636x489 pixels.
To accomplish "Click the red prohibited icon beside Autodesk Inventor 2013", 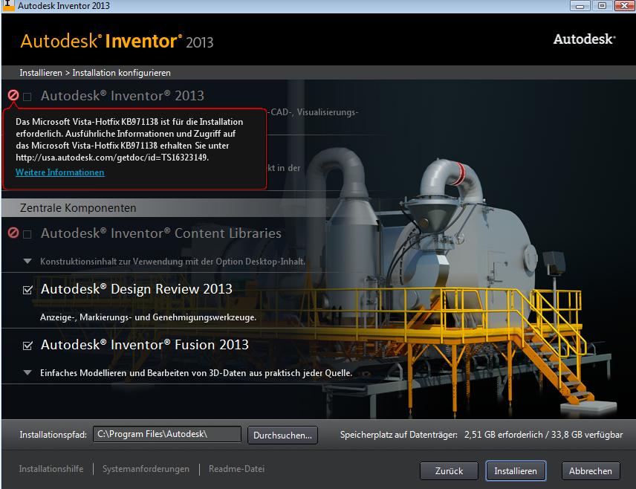I will pos(13,95).
